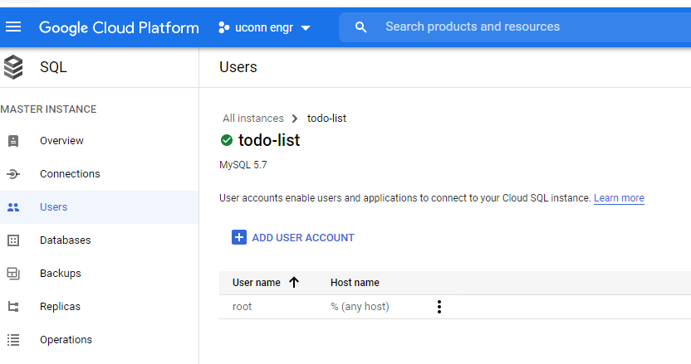691x364 pixels.
Task: Toggle the User name sort arrow
Action: [x=294, y=282]
